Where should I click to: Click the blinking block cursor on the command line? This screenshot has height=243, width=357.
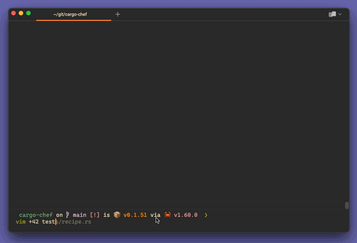[56, 222]
